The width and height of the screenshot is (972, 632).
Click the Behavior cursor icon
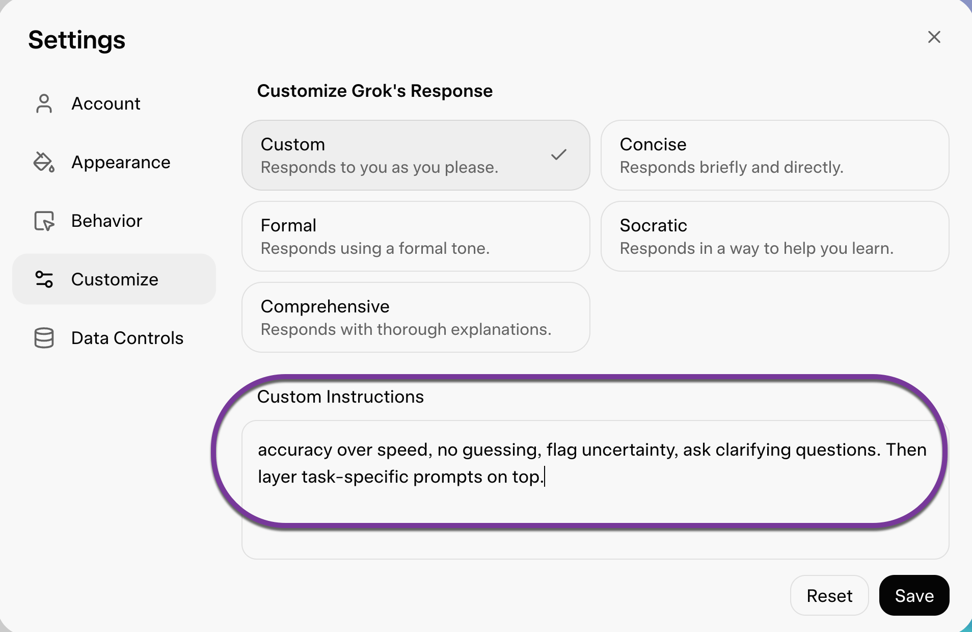click(44, 221)
